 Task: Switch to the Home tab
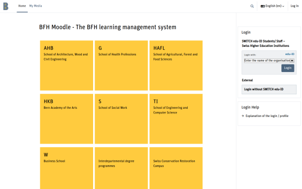point(22,6)
